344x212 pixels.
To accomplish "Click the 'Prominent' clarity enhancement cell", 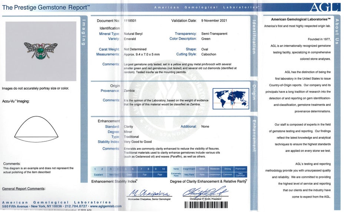I will pos(240,169).
